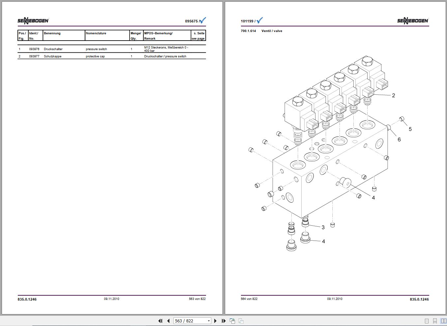The image size is (447, 326).
Task: Switch to single page view
Action: coord(427,321)
